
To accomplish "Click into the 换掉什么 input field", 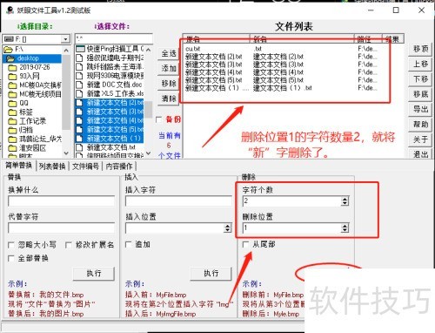I will 62,201.
